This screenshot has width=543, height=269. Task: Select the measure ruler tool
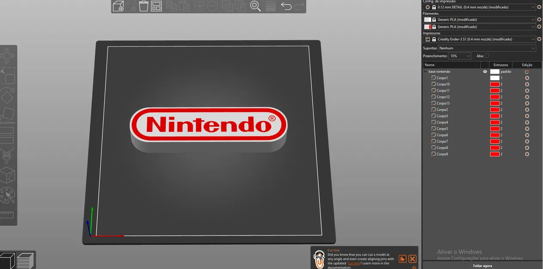point(8,215)
